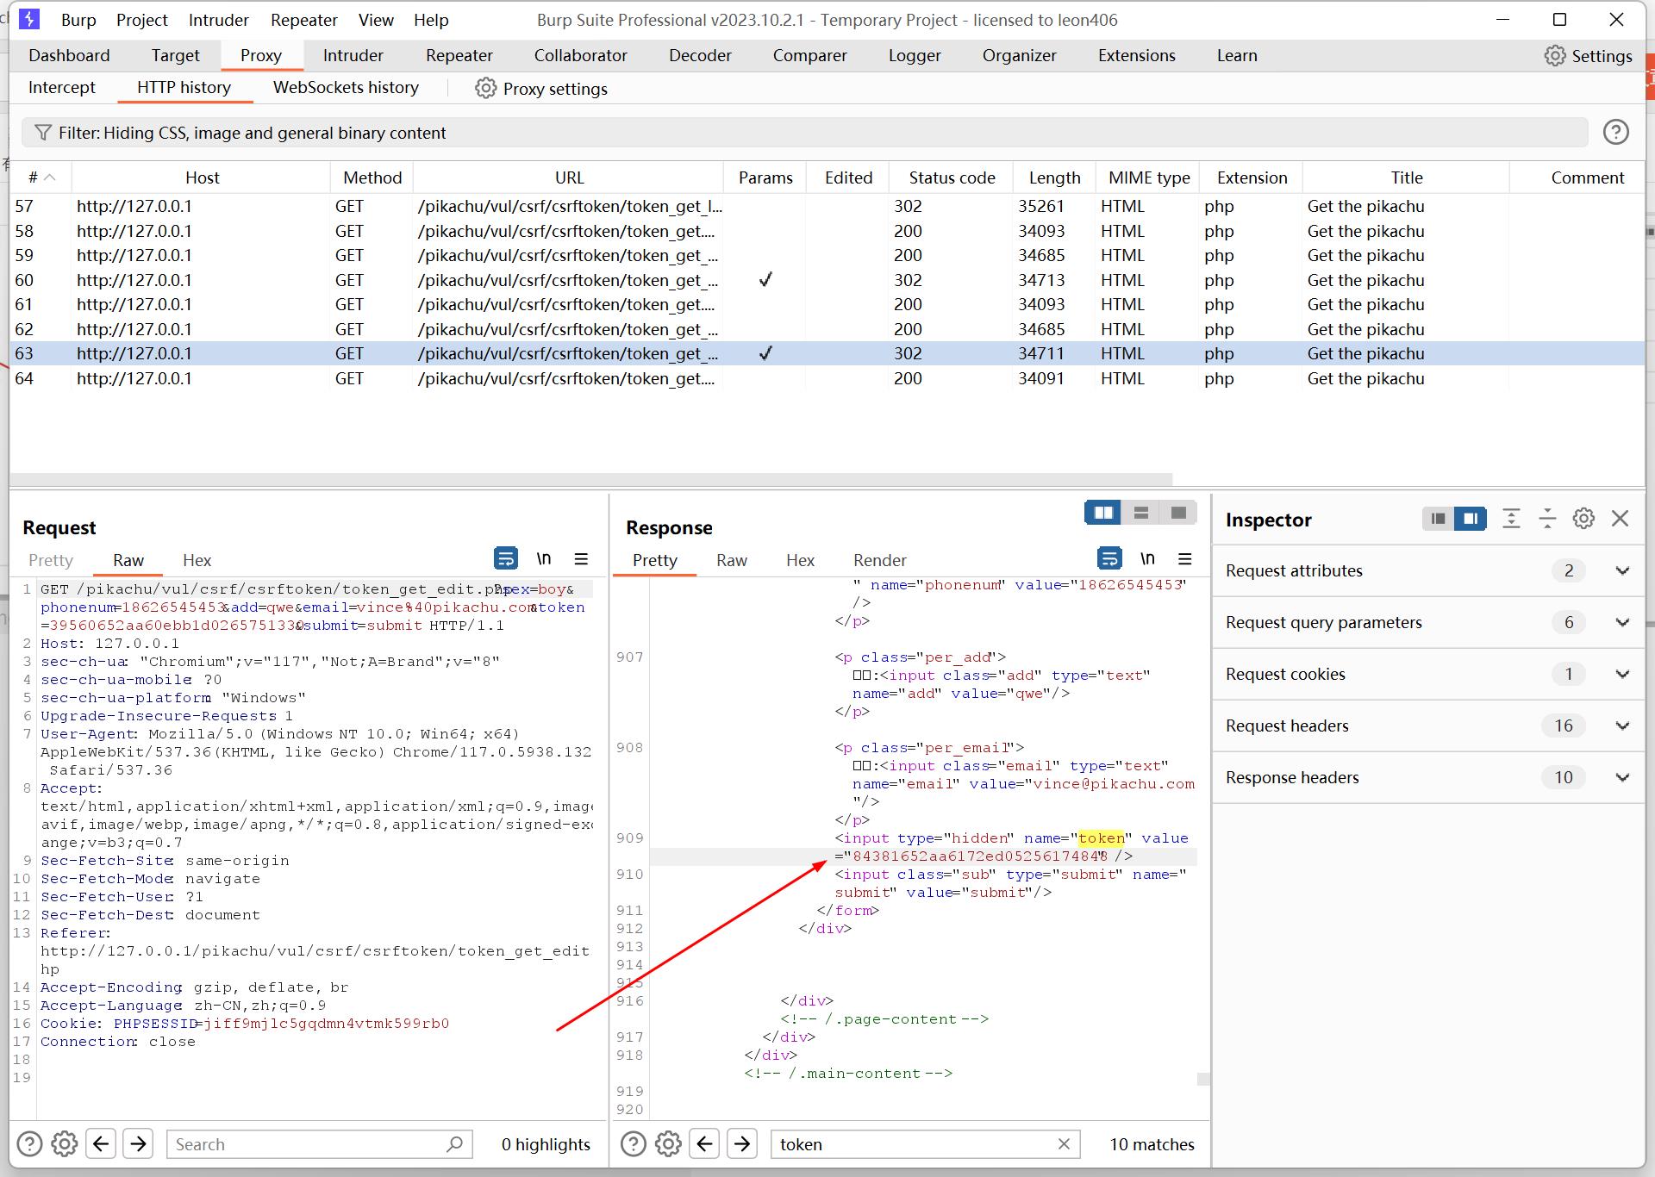Show the Request in Pretty view

pos(51,560)
